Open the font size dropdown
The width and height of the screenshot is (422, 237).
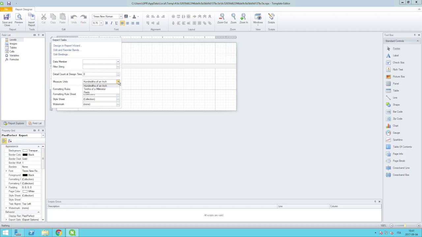point(101,23)
